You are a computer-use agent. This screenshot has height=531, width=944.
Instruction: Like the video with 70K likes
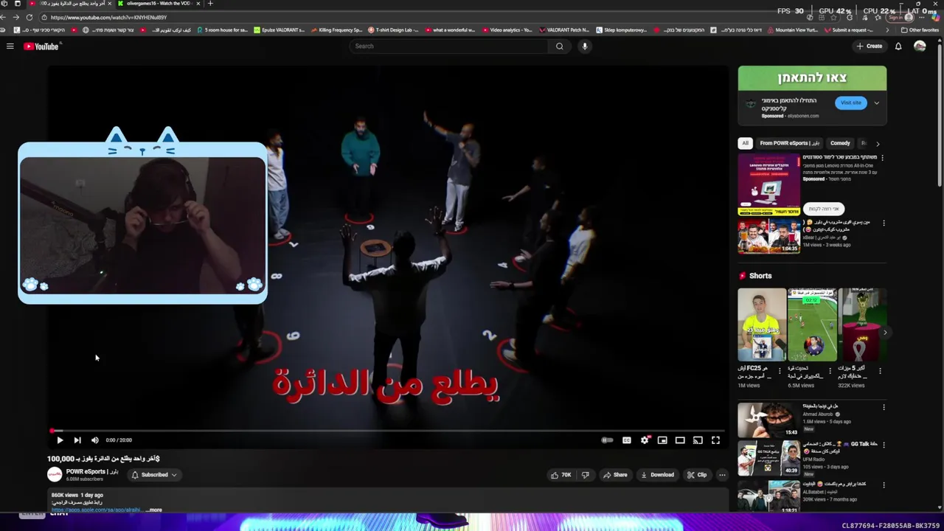(x=561, y=475)
